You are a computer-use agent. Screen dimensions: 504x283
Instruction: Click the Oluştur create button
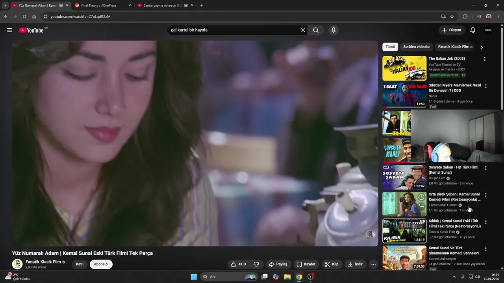pos(452,30)
